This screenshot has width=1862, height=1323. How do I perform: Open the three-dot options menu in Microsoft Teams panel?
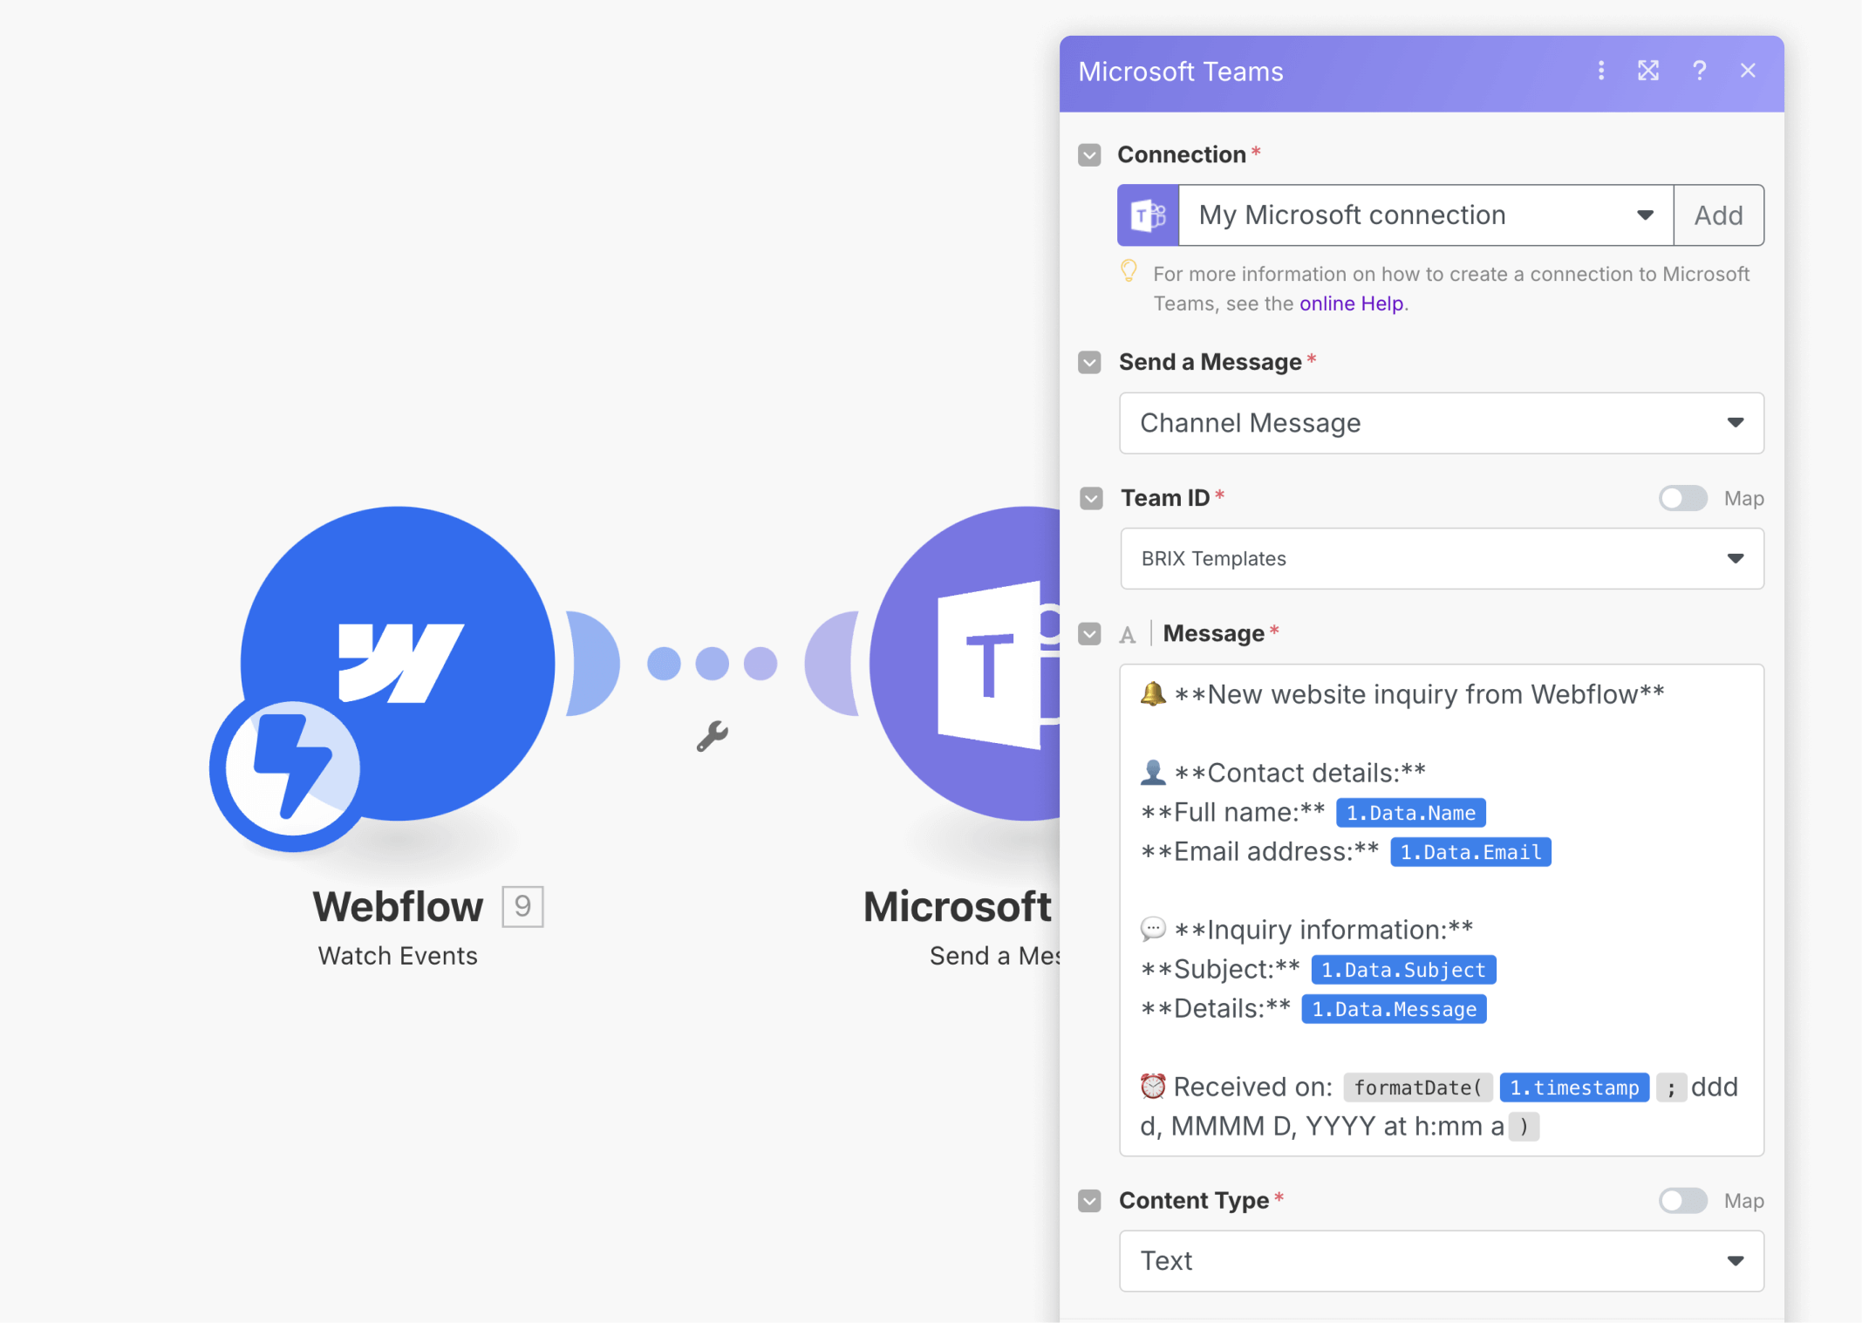[x=1600, y=71]
